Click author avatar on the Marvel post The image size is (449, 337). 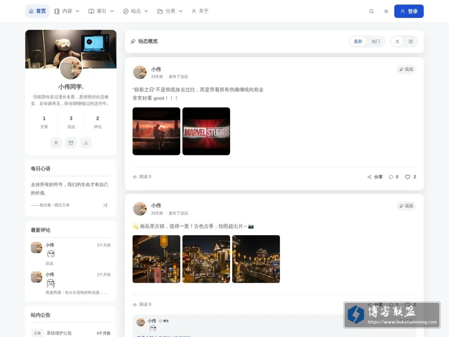140,72
